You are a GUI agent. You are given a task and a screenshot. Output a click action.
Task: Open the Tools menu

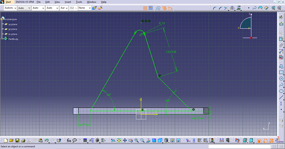pyautogui.click(x=79, y=2)
